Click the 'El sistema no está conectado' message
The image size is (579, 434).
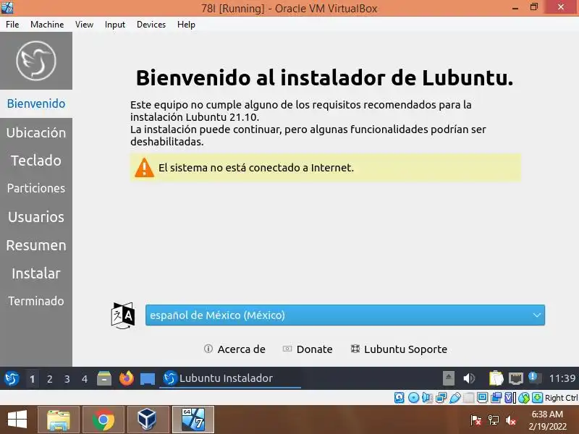(256, 168)
